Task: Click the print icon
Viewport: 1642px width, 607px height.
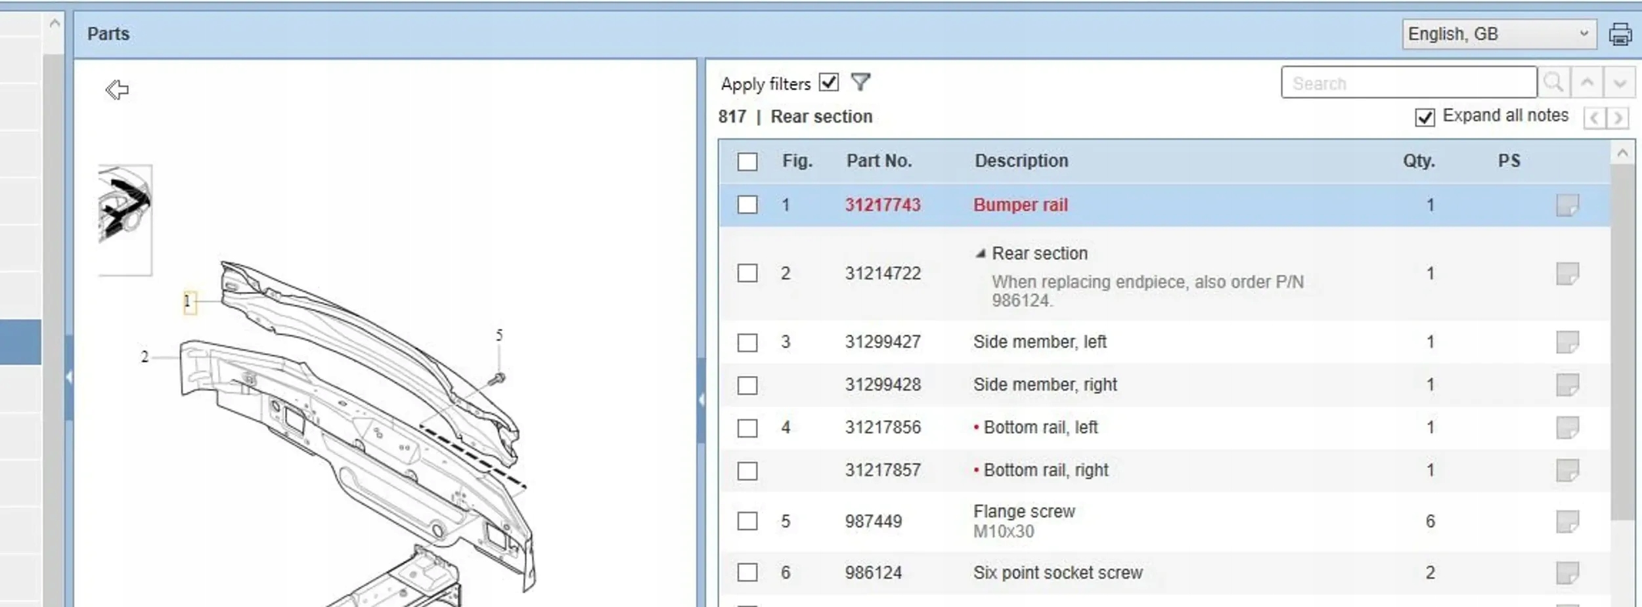Action: 1620,34
